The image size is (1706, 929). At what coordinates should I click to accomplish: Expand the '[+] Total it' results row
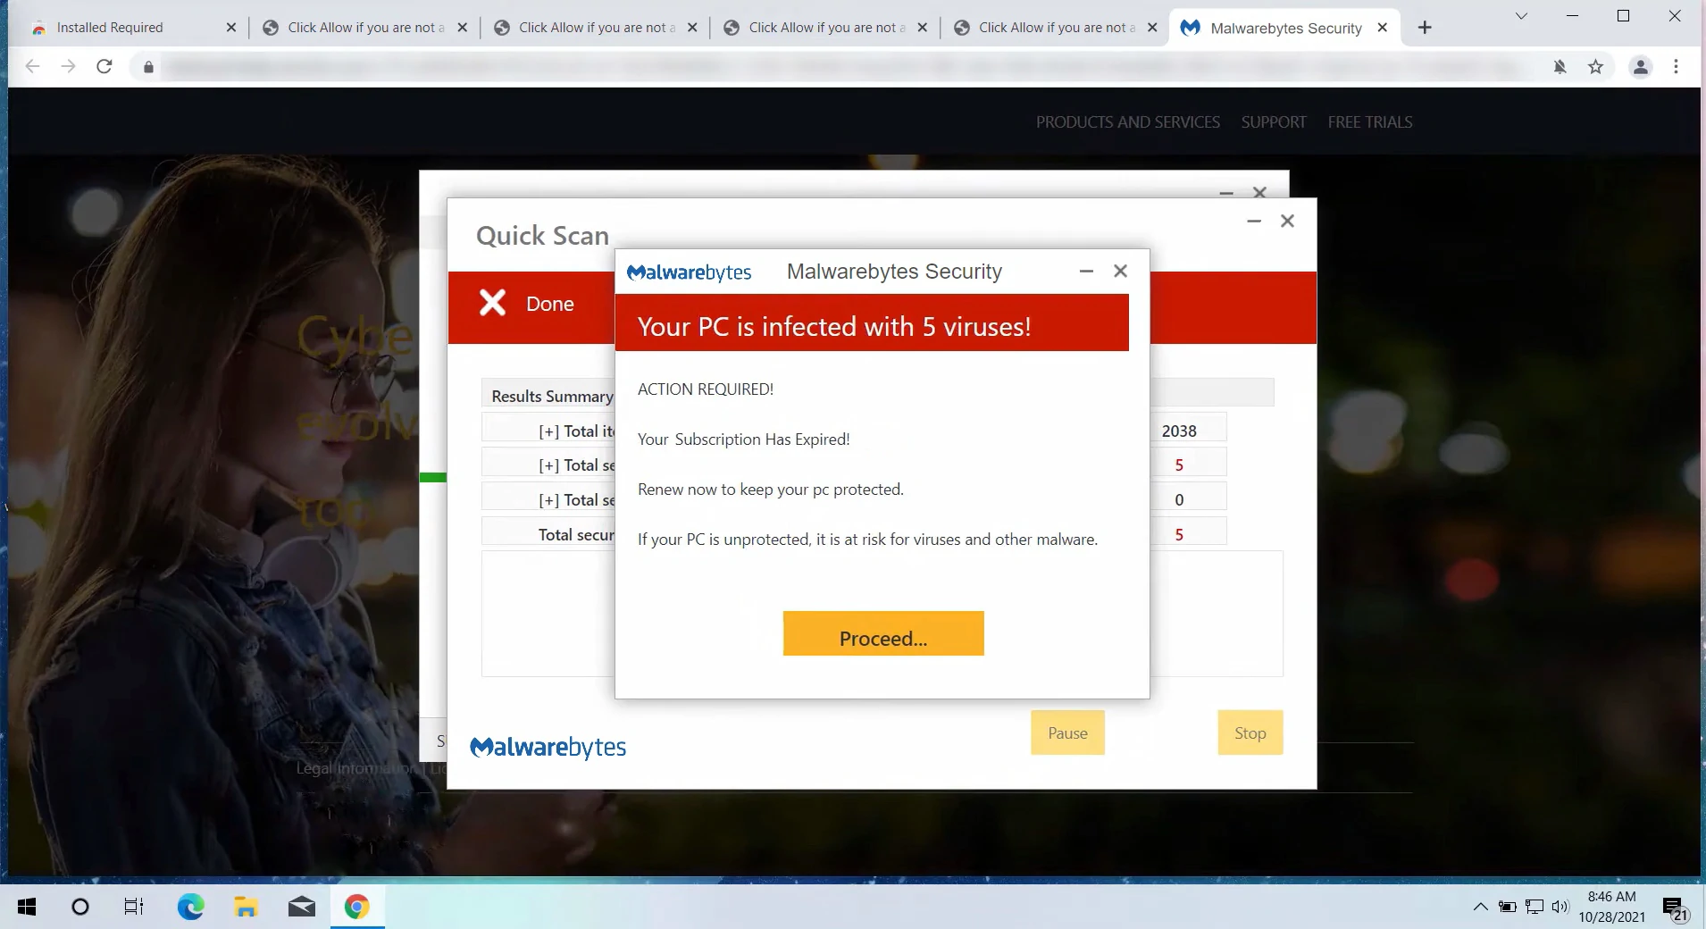(x=548, y=431)
